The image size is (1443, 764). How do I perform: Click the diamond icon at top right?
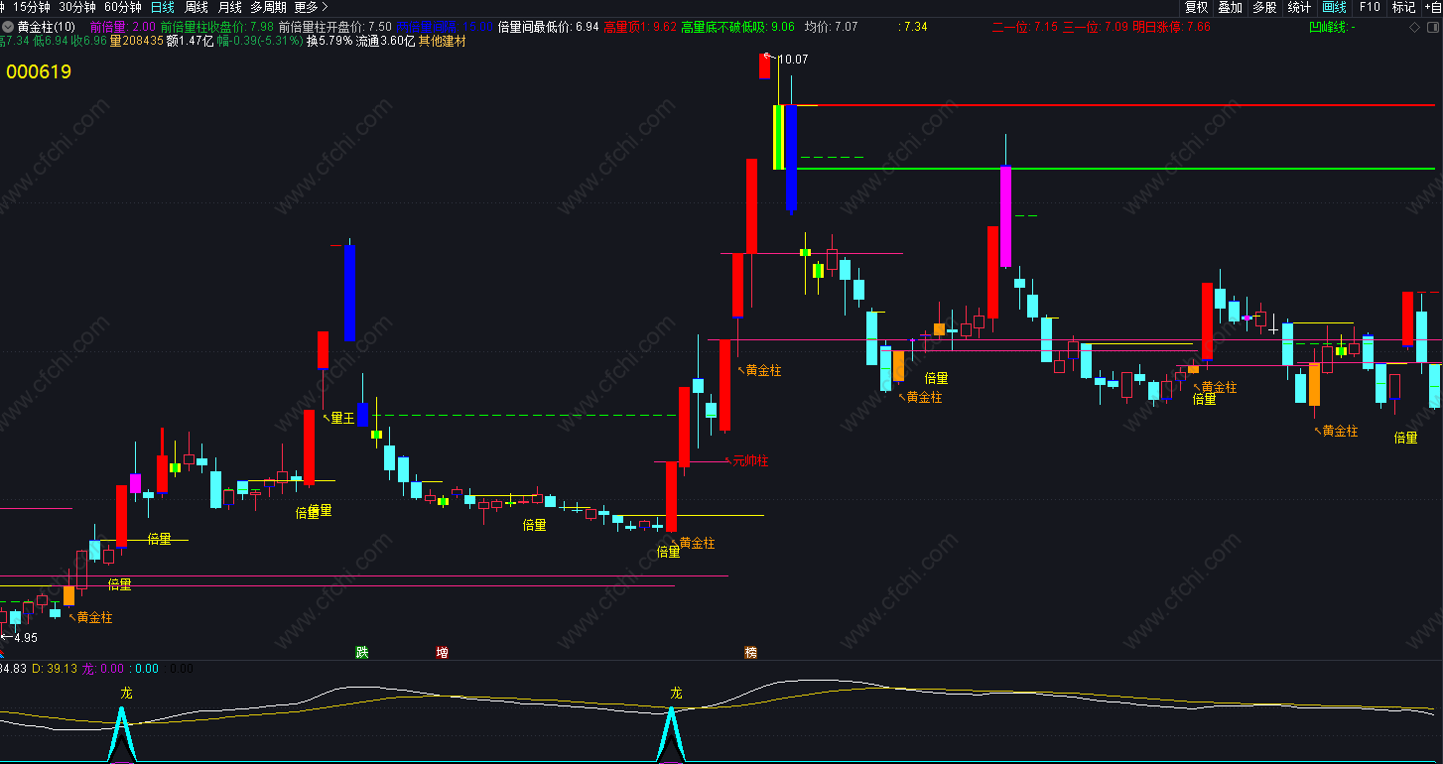pyautogui.click(x=1414, y=27)
